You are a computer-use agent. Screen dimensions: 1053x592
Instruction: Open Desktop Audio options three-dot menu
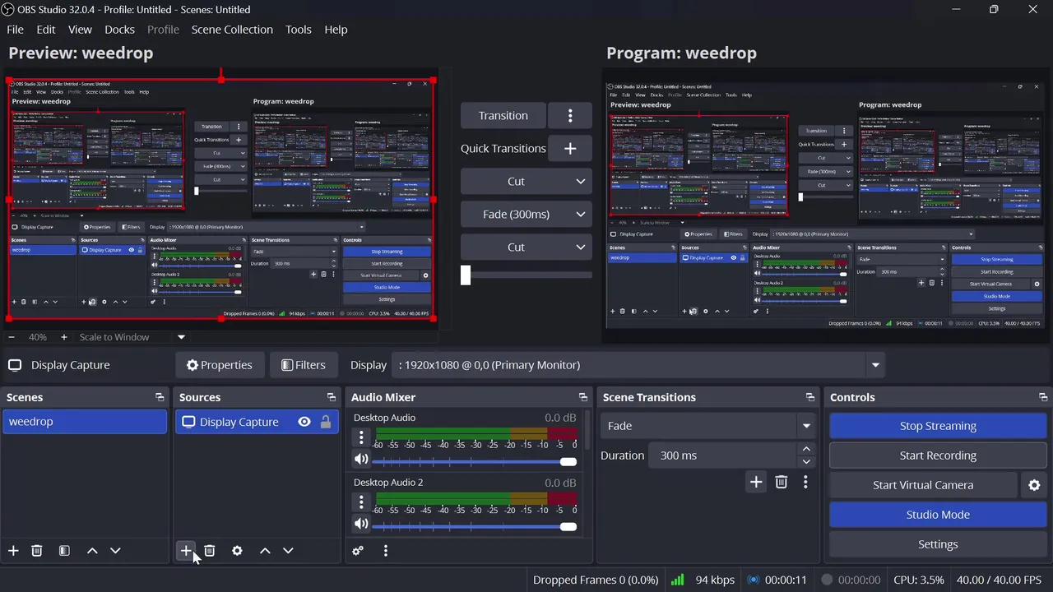[x=361, y=437]
